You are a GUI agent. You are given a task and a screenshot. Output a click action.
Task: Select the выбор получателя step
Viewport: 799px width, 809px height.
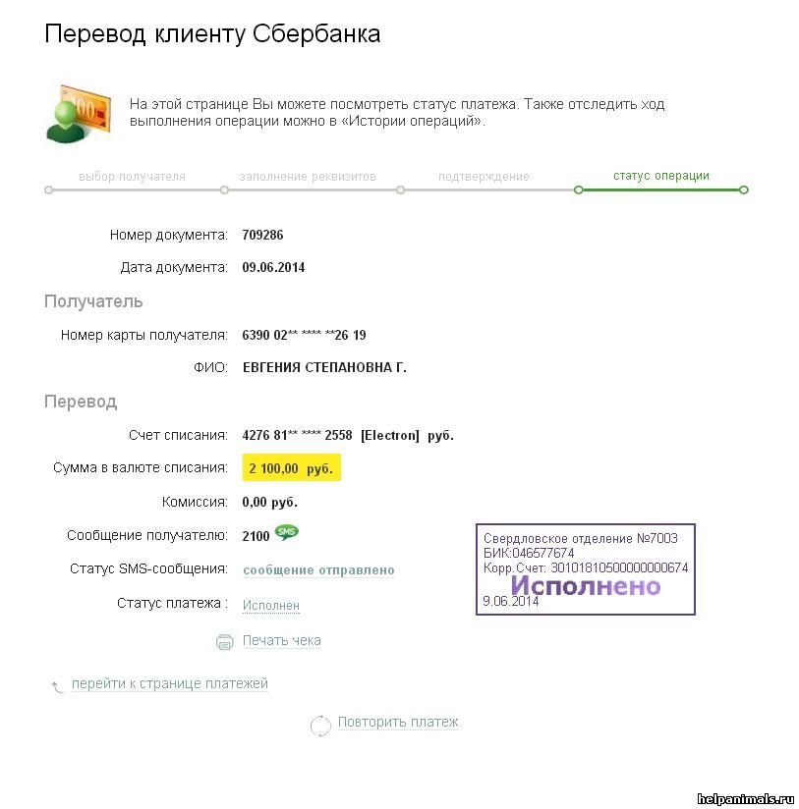pyautogui.click(x=132, y=178)
